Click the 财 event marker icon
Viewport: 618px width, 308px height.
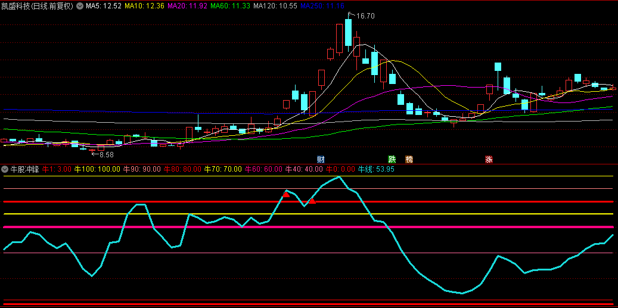[x=321, y=159]
